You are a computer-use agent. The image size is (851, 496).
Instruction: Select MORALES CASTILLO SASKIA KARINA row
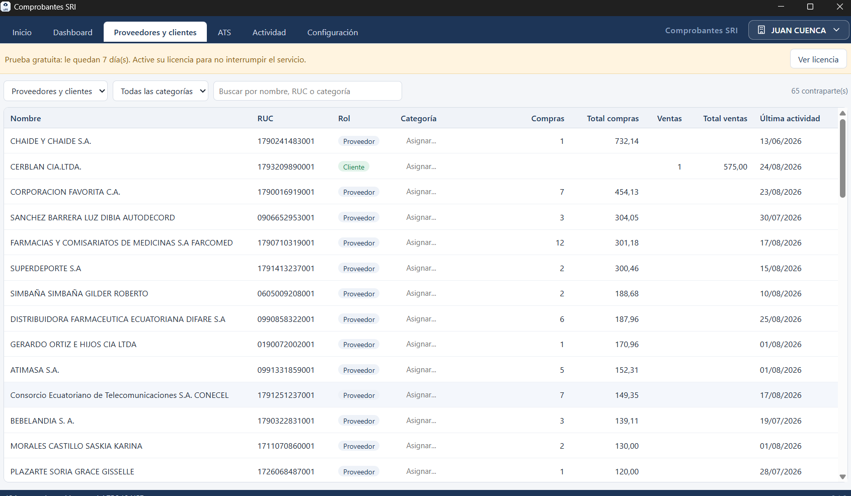421,446
